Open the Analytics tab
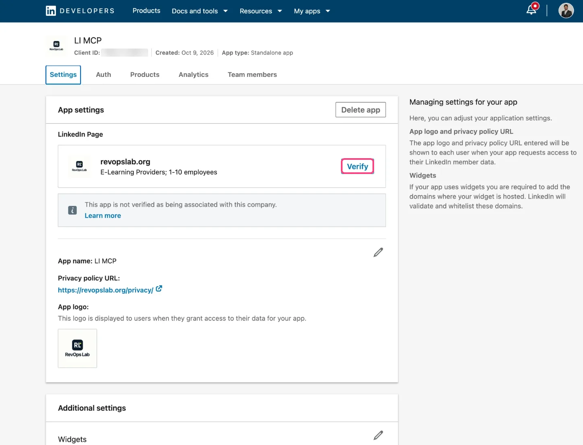Image resolution: width=583 pixels, height=445 pixels. pyautogui.click(x=194, y=75)
